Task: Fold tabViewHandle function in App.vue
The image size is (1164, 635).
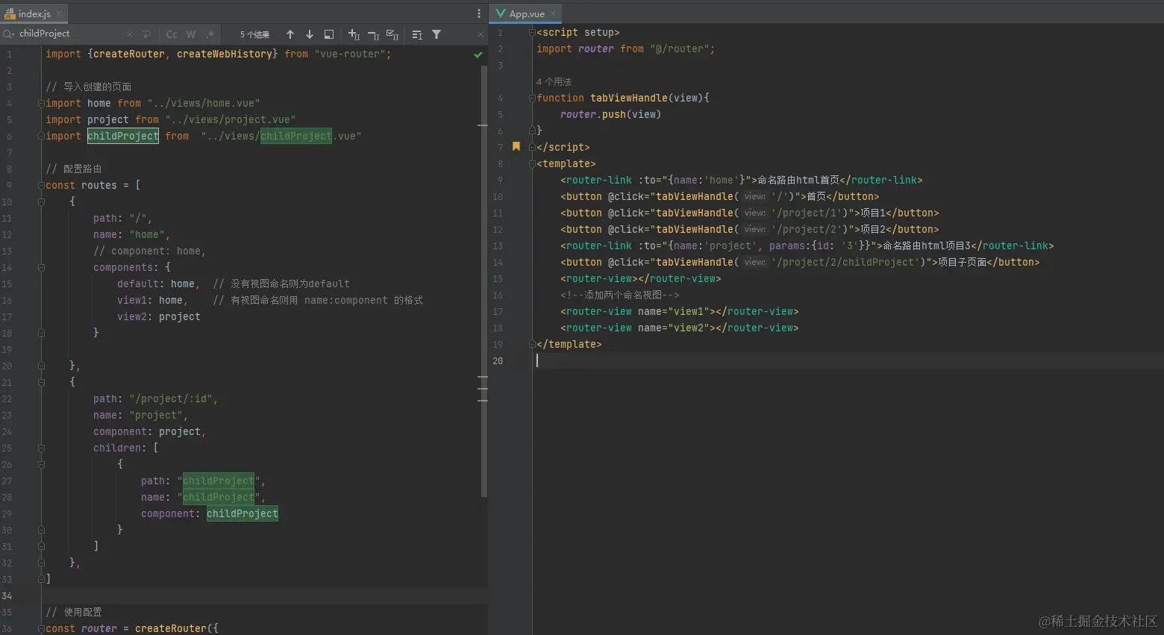Action: click(x=532, y=98)
